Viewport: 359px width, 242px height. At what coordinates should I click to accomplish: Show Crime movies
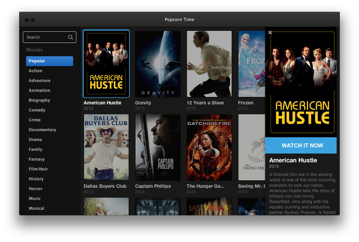[35, 120]
